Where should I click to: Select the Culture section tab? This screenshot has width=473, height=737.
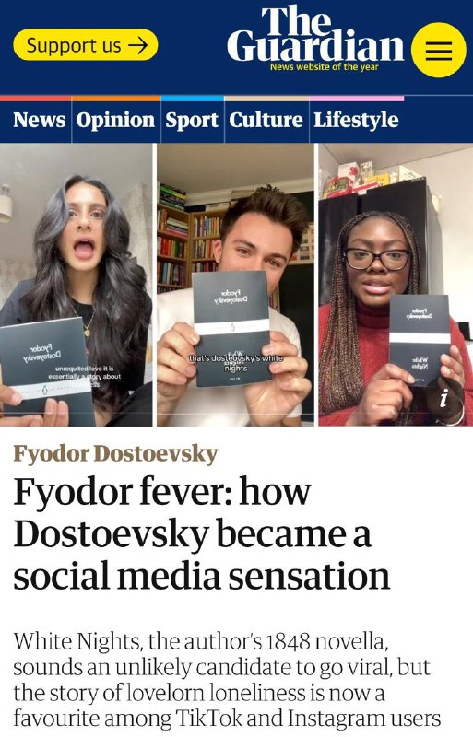[266, 120]
